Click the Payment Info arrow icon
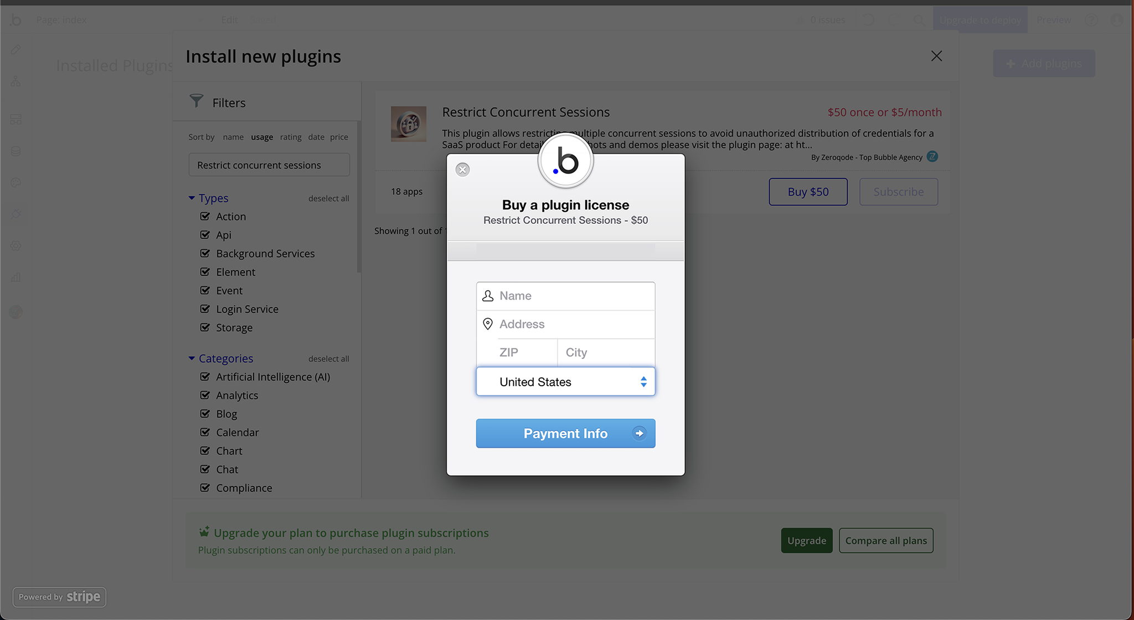Screen dimensions: 1134x620 [639, 433]
